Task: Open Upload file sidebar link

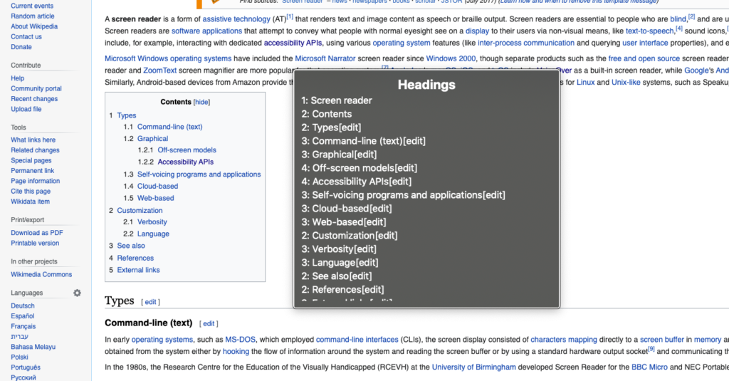Action: 26,109
